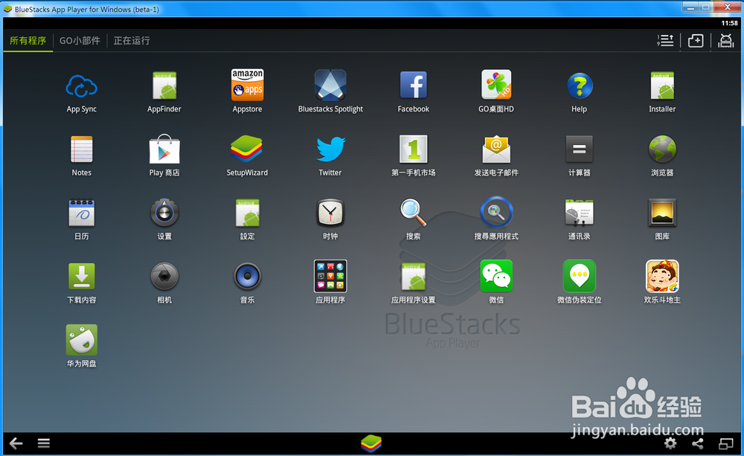Click the add folder icon
Viewport: 744px width, 456px height.
coord(696,41)
